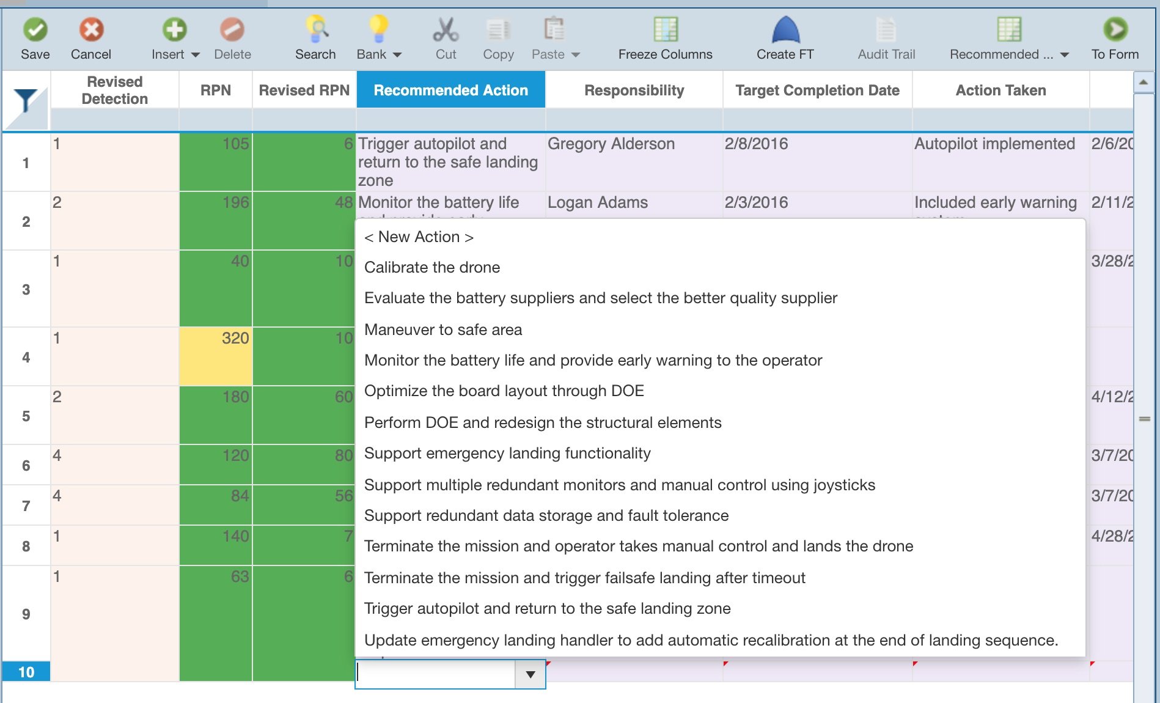Open the Insert dropdown arrow
1160x703 pixels.
196,55
